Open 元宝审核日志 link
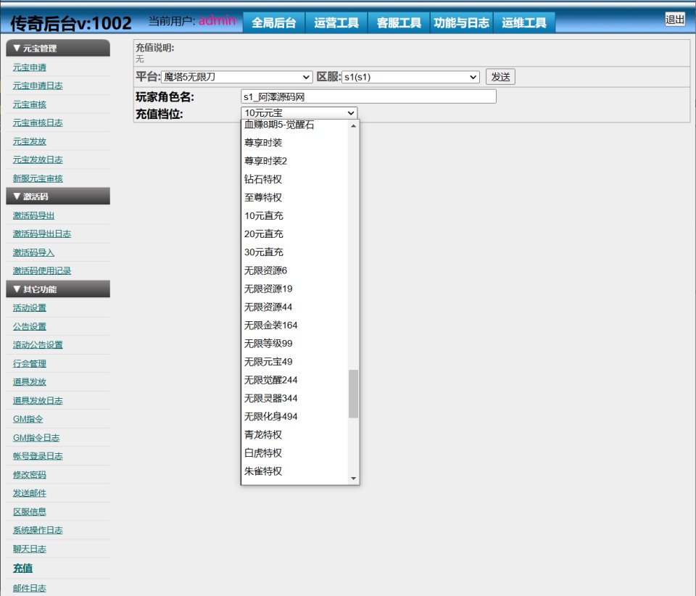The image size is (696, 596). tap(38, 123)
